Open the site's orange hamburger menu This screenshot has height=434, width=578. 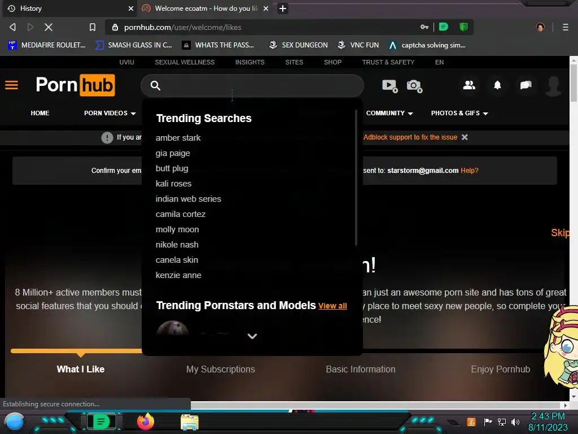[x=11, y=85]
